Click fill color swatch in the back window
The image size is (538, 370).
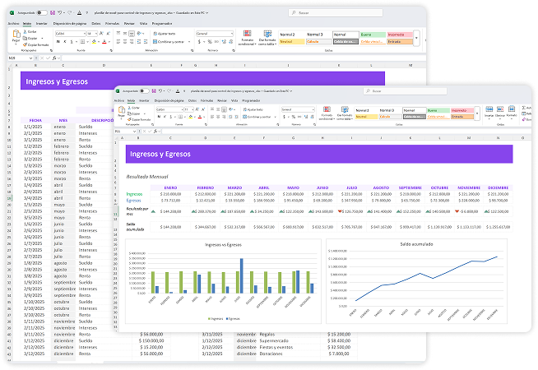(x=94, y=42)
